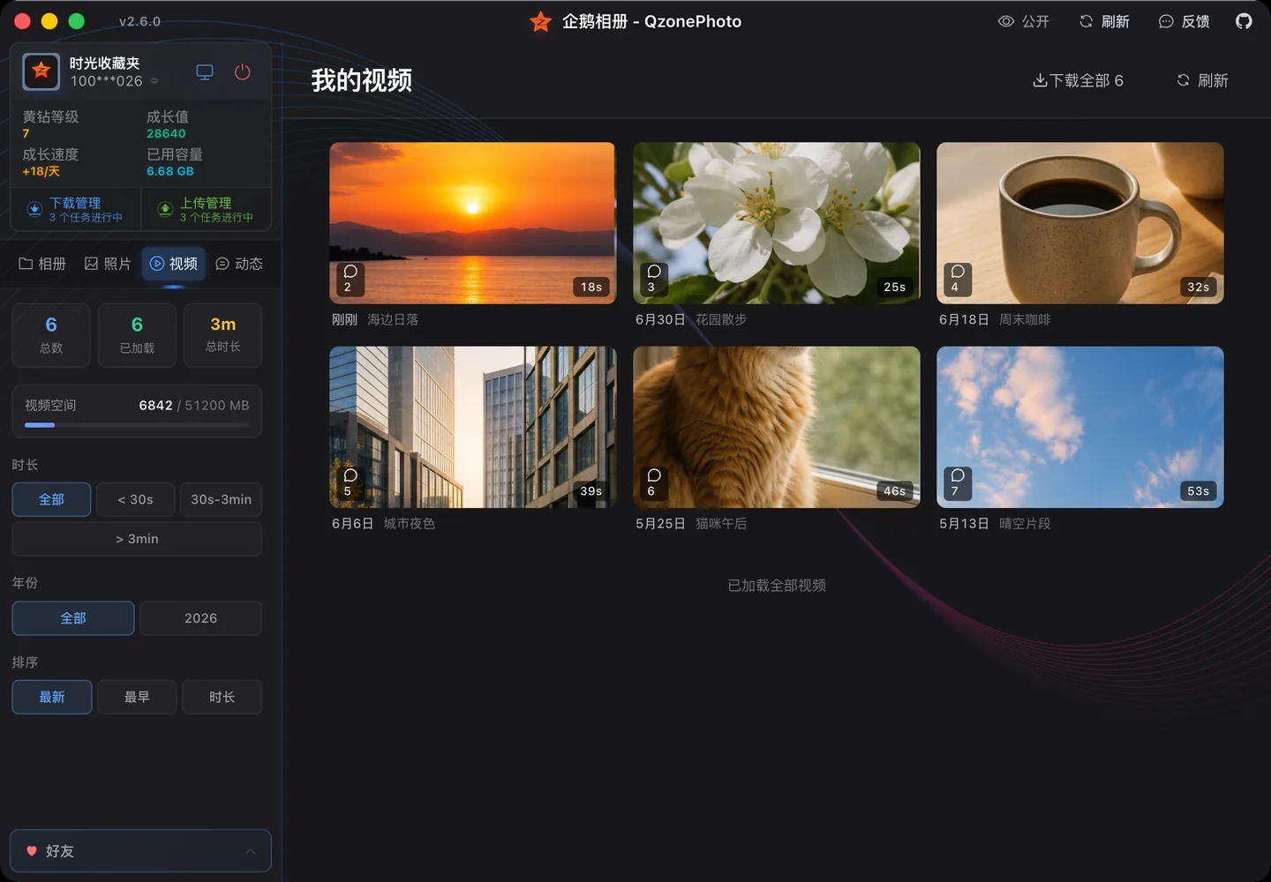Viewport: 1271px width, 882px height.
Task: Select the 视频 tab
Action: (174, 264)
